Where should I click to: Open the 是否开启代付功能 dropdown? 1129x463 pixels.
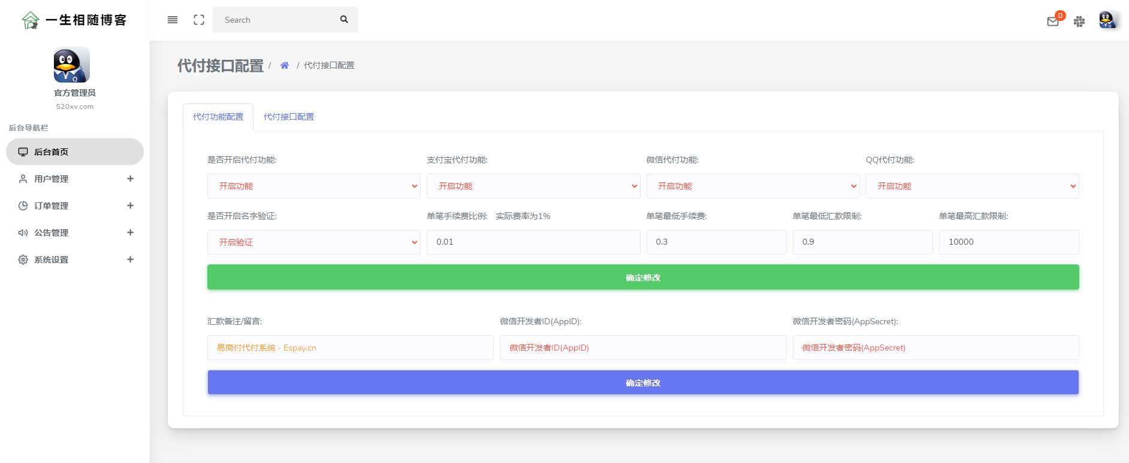point(314,186)
